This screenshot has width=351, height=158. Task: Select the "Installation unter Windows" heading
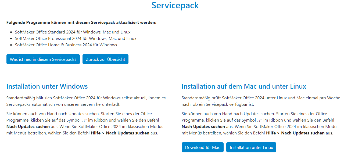(47, 86)
